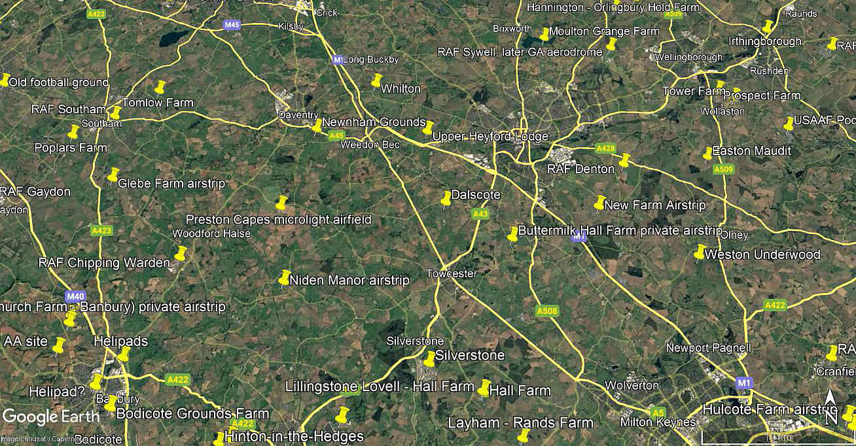
Task: Open the Newnham Grounds placemark label
Action: 374,122
